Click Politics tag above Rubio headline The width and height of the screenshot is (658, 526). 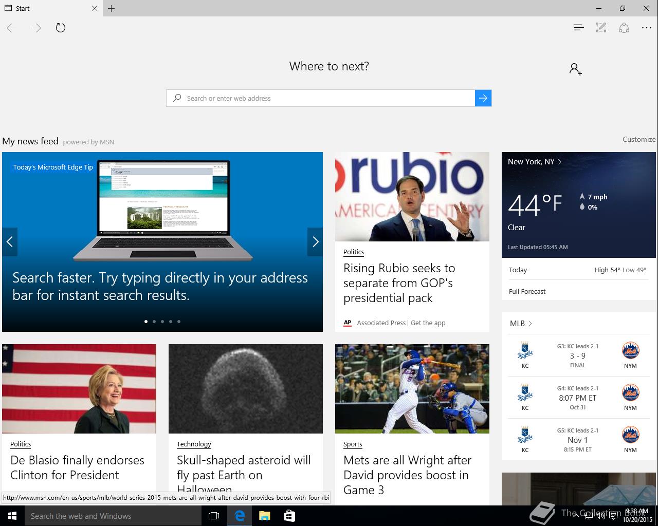354,252
